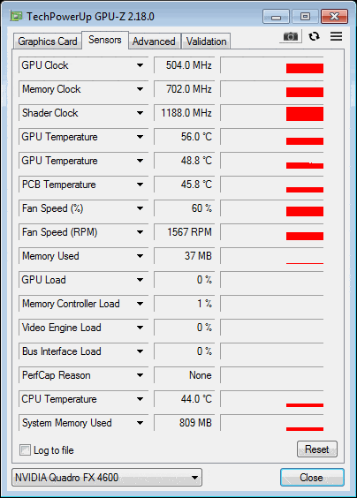Open the Memory Clock dropdown arrow
Screen dimensions: 357x498
point(140,89)
